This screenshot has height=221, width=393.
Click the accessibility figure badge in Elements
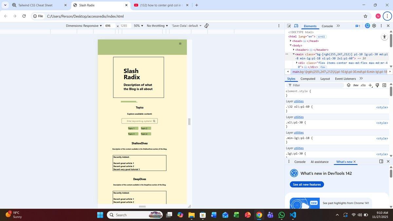coord(384,37)
